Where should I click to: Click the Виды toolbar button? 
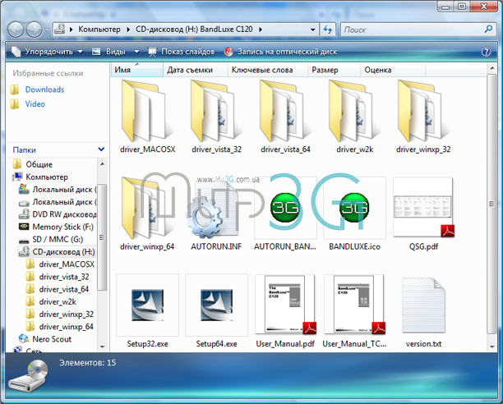tap(111, 52)
